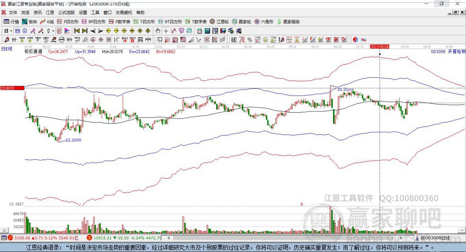Screen dimensions: 466x252
Task: Click the blue infinity symbol icon
Action: 364,40
